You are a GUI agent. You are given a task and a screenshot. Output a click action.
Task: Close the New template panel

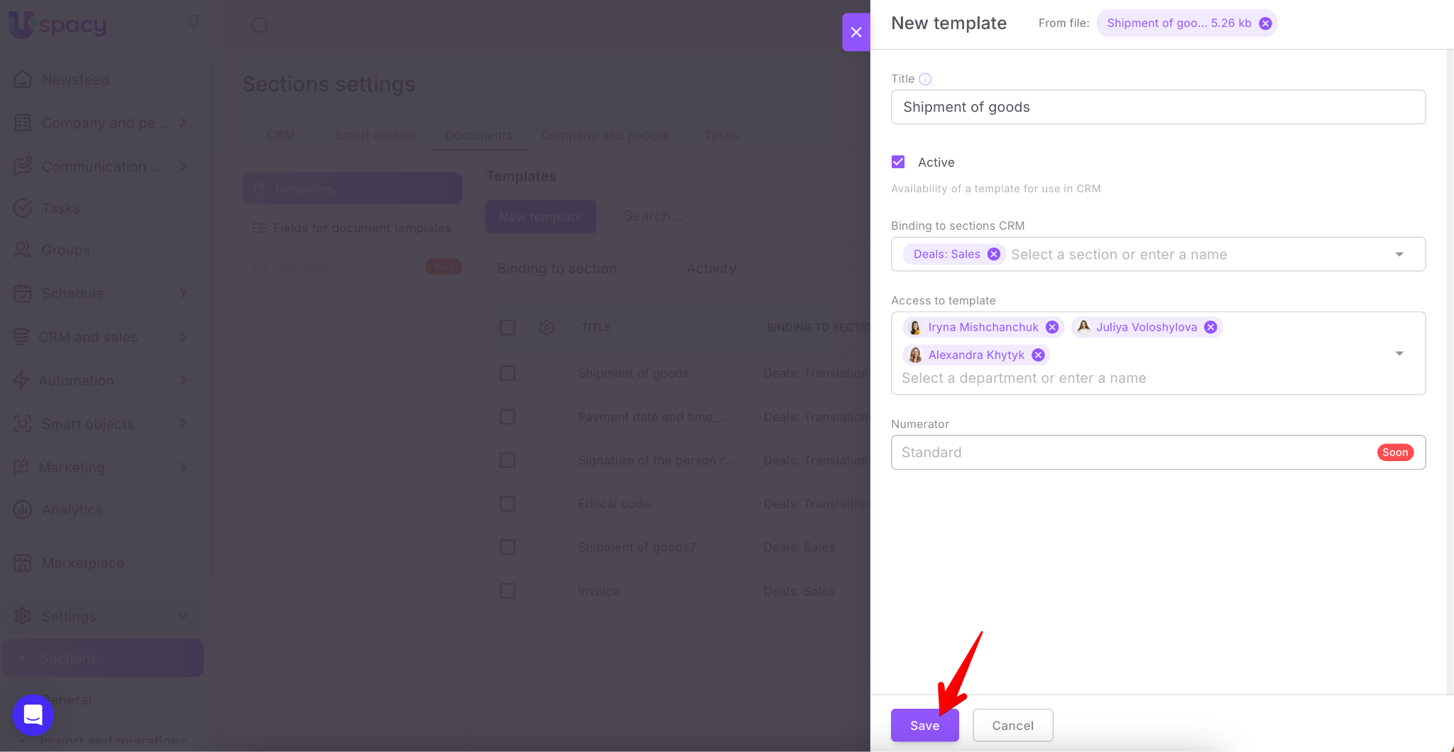click(856, 32)
